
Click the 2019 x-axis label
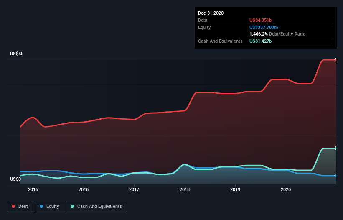point(235,189)
